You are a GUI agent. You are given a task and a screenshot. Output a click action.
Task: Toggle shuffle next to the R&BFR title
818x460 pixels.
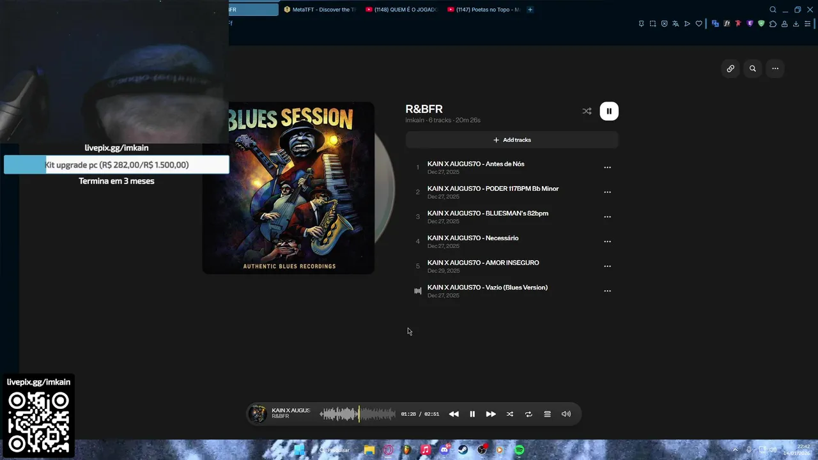[x=587, y=111]
